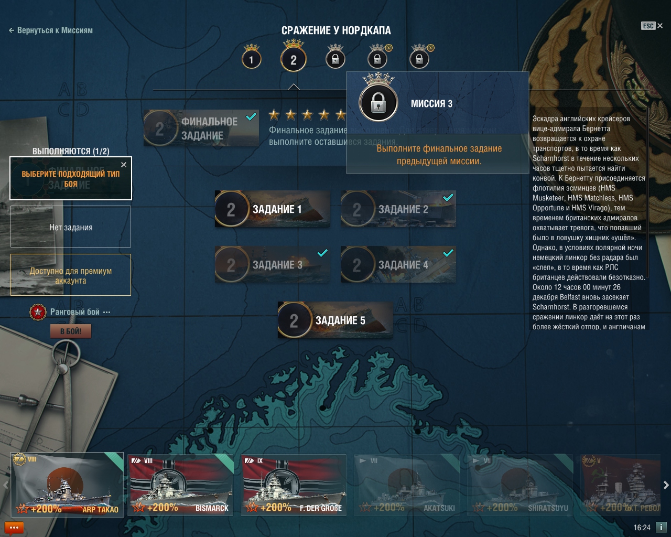The width and height of the screenshot is (671, 537).
Task: Move ship carousel right with arrow
Action: (x=666, y=485)
